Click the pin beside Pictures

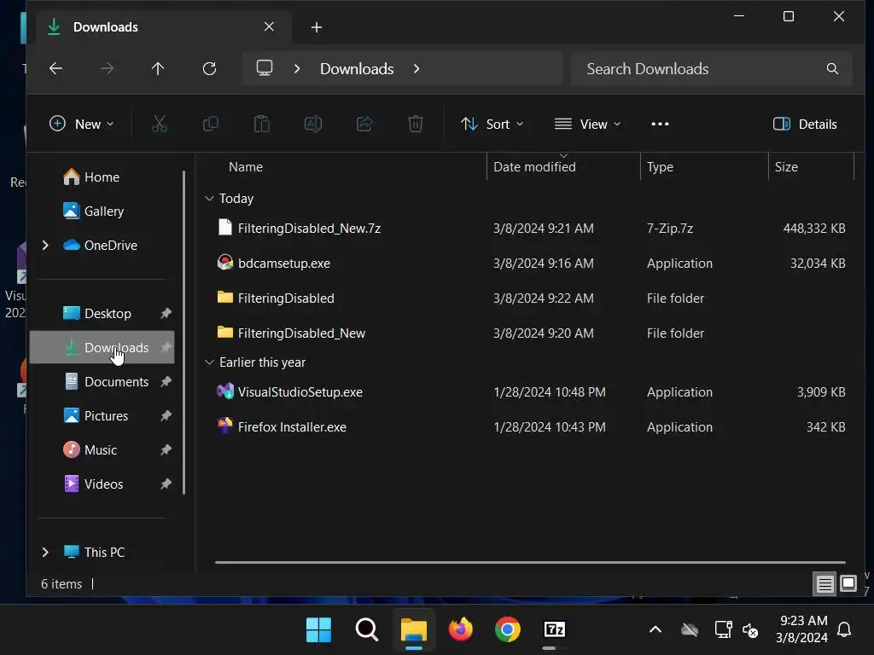pos(166,415)
